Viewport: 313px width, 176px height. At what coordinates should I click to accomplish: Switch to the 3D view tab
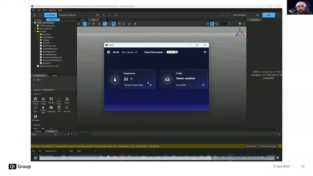pos(93,20)
